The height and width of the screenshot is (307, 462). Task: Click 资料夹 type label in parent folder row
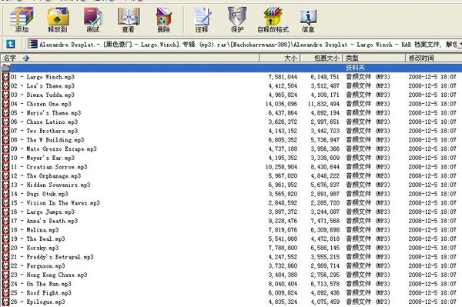[x=355, y=68]
